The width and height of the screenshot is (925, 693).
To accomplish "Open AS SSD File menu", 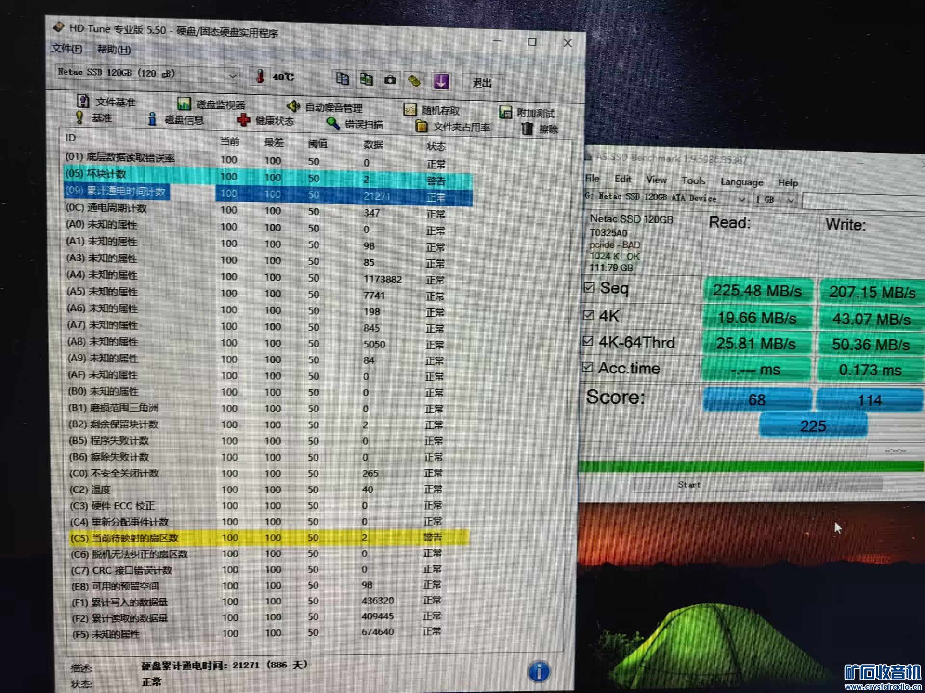I will point(592,178).
